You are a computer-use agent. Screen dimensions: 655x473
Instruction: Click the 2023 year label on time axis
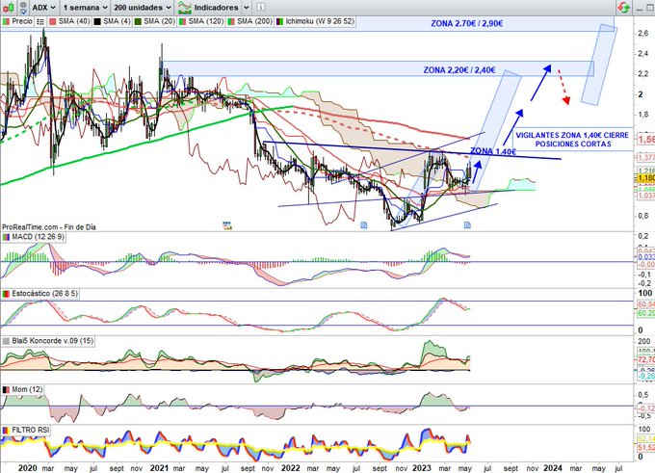point(422,468)
